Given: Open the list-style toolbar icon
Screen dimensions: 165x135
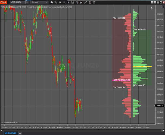Looking at the screenshot, I should [94, 2].
